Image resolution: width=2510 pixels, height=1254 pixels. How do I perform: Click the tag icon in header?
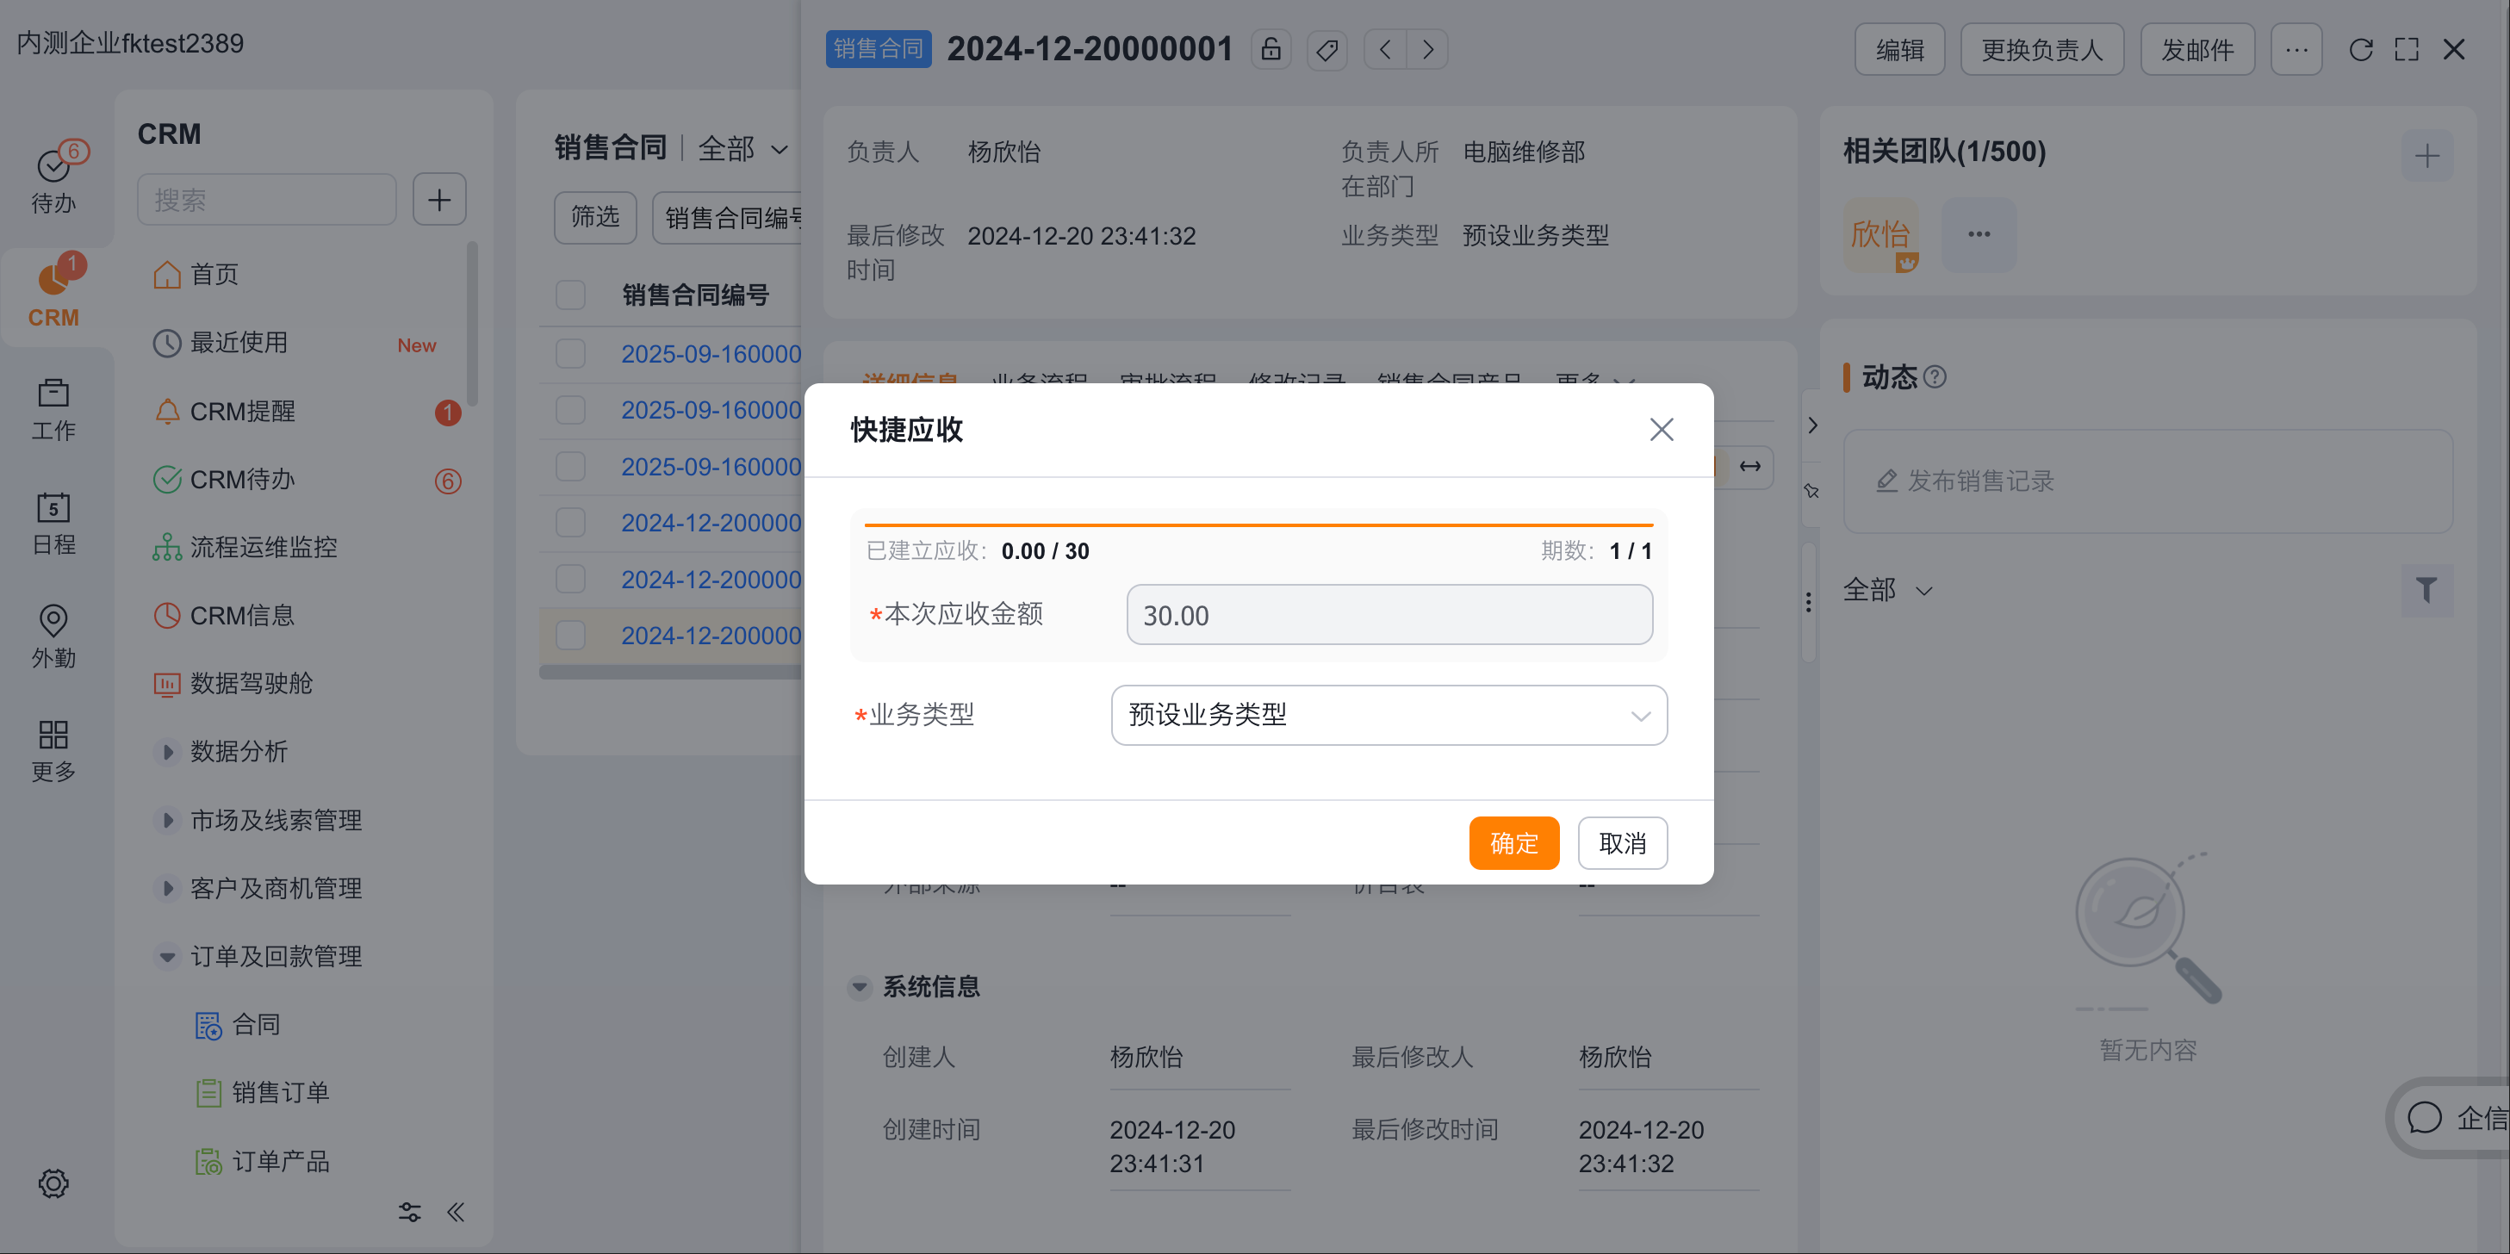point(1326,49)
